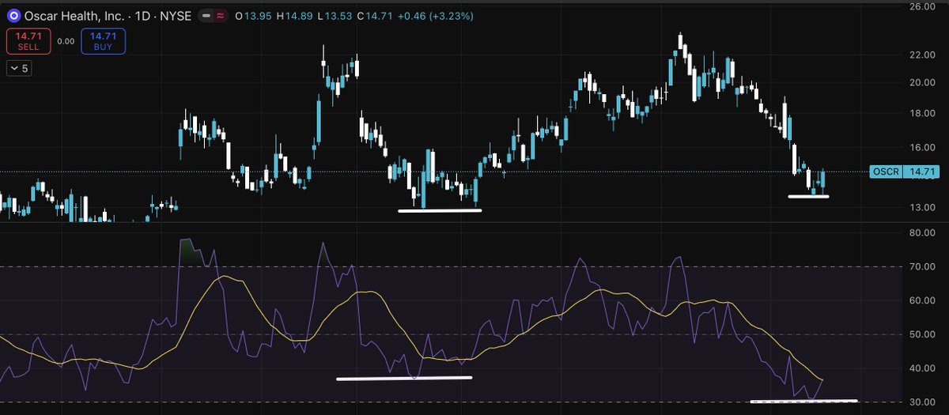
Task: Expand the collapsed indicators legend showing 5
Action: tap(19, 69)
